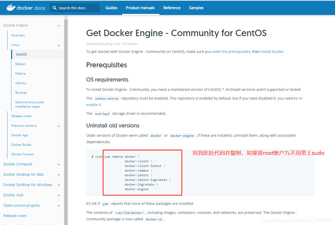335x225 pixels.
Task: Open the Fedora install page
Action: (20, 74)
